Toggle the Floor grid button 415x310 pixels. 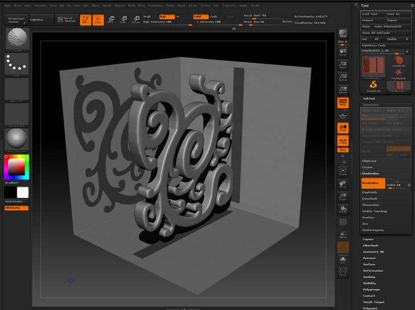click(x=343, y=115)
